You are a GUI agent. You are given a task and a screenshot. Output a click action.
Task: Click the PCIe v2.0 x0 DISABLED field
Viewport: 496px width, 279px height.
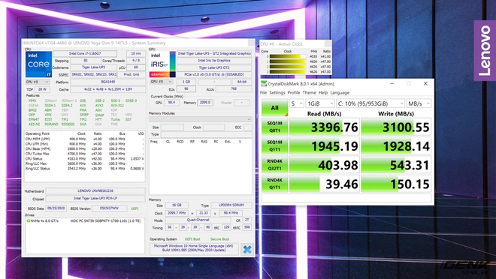pos(214,75)
